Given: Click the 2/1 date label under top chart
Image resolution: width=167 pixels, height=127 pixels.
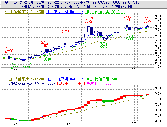Looking at the screenshot, I should tap(16, 69).
